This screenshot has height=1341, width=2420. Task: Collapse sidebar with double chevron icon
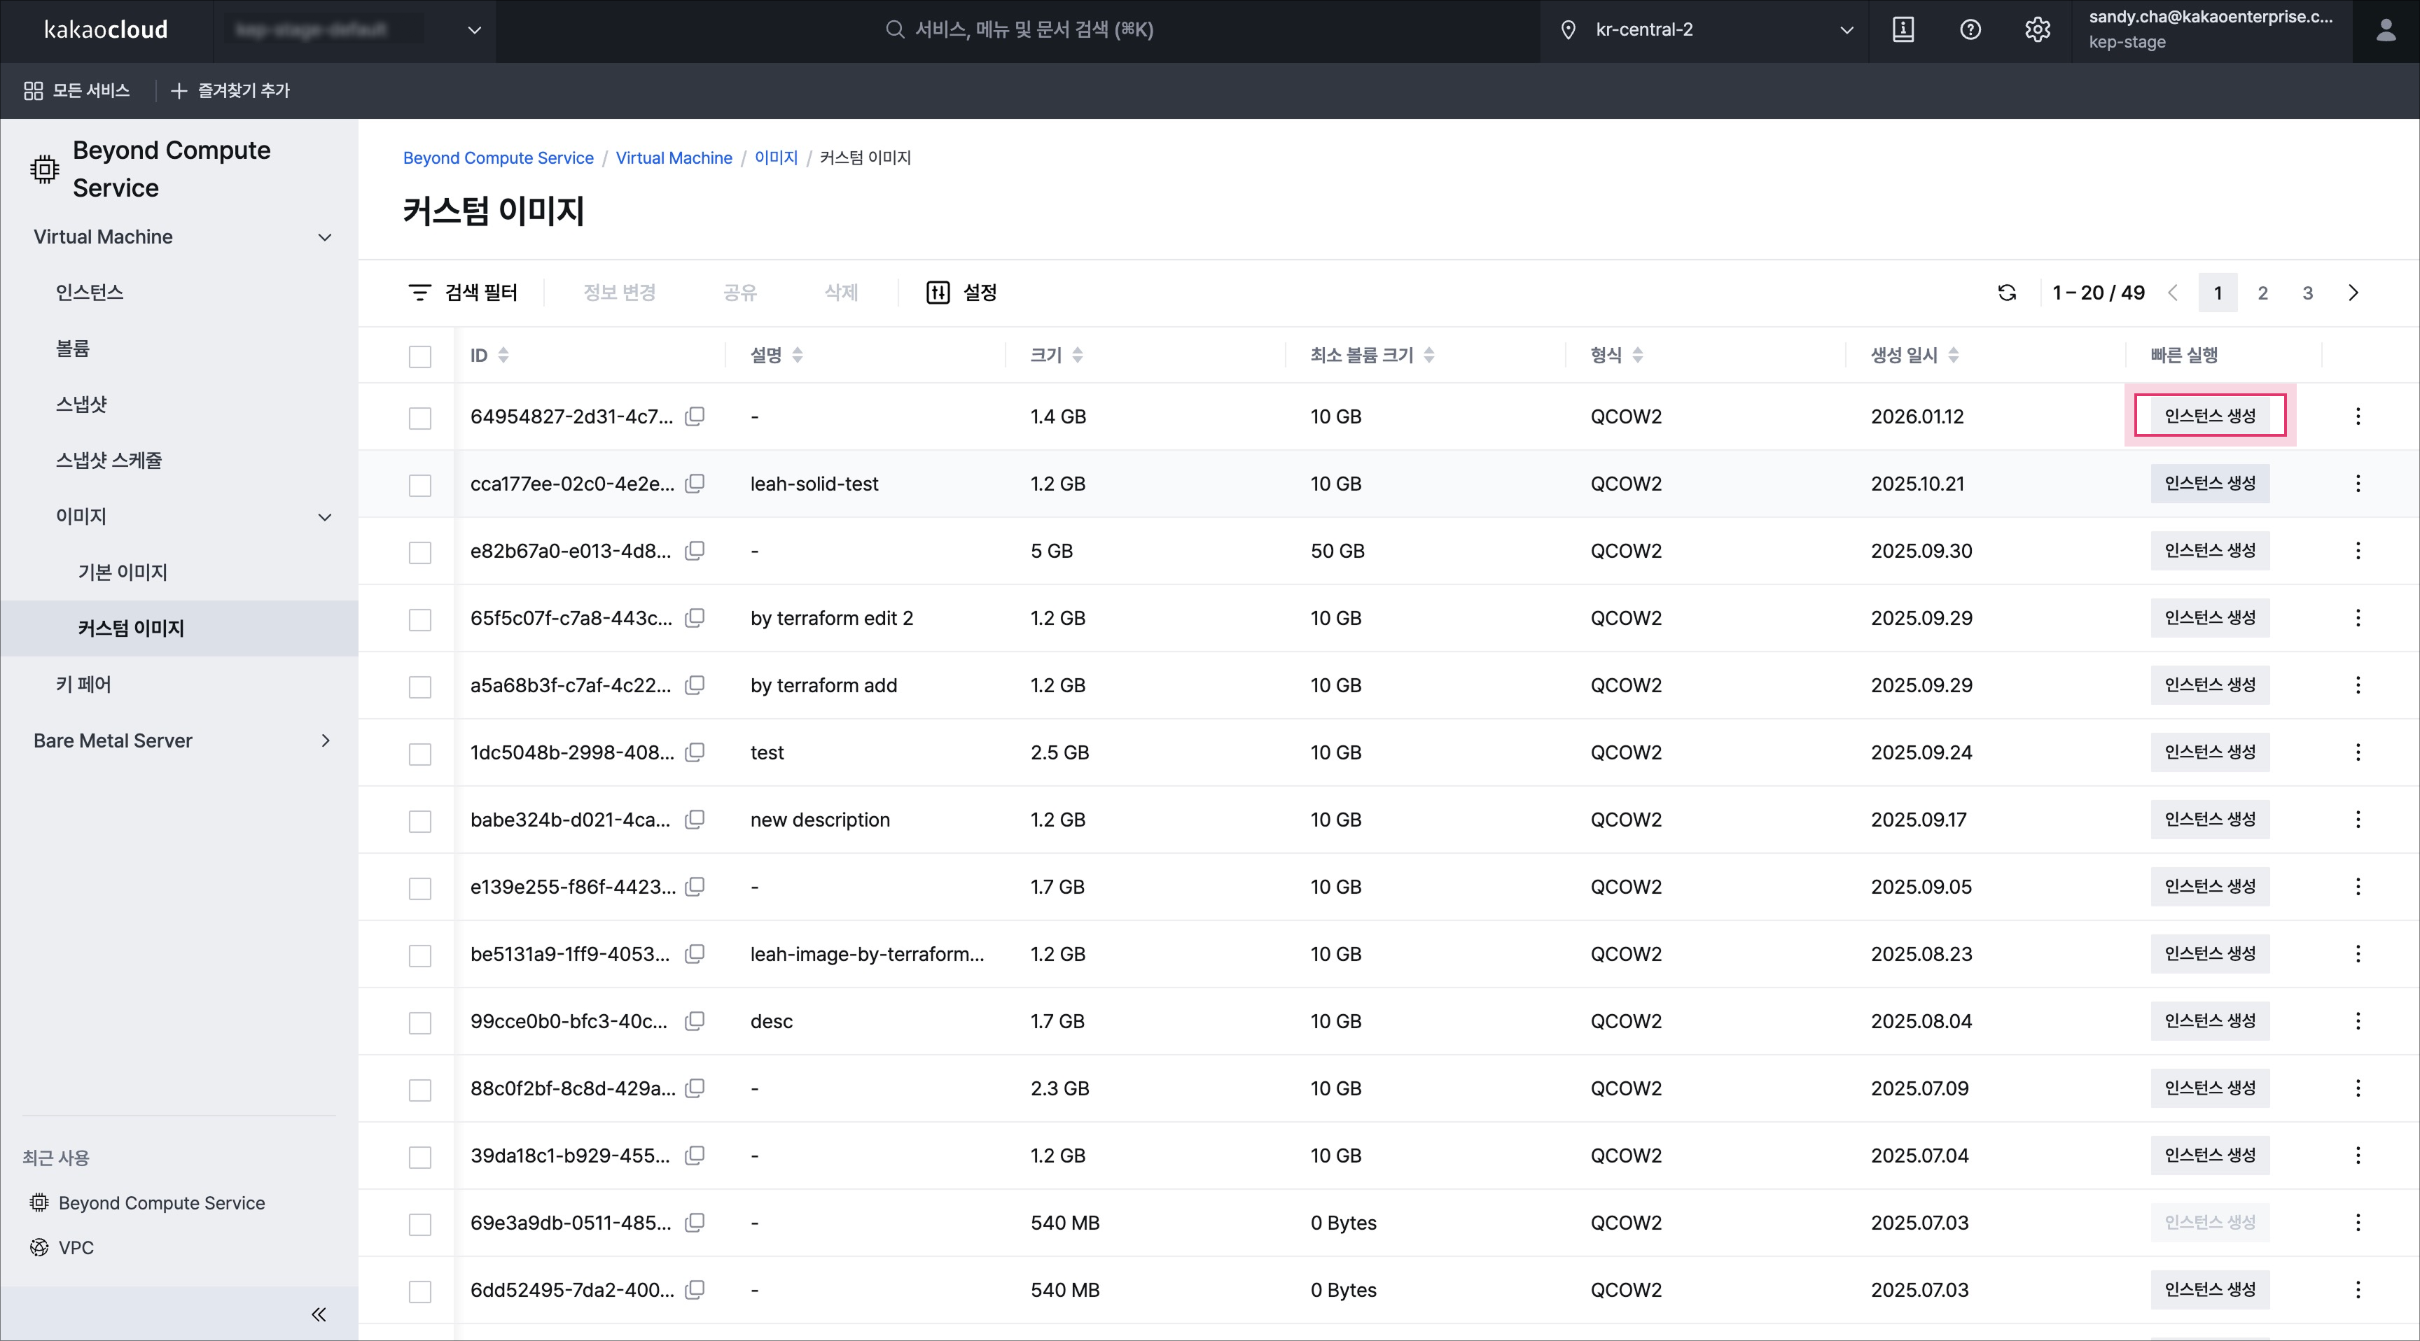point(319,1314)
